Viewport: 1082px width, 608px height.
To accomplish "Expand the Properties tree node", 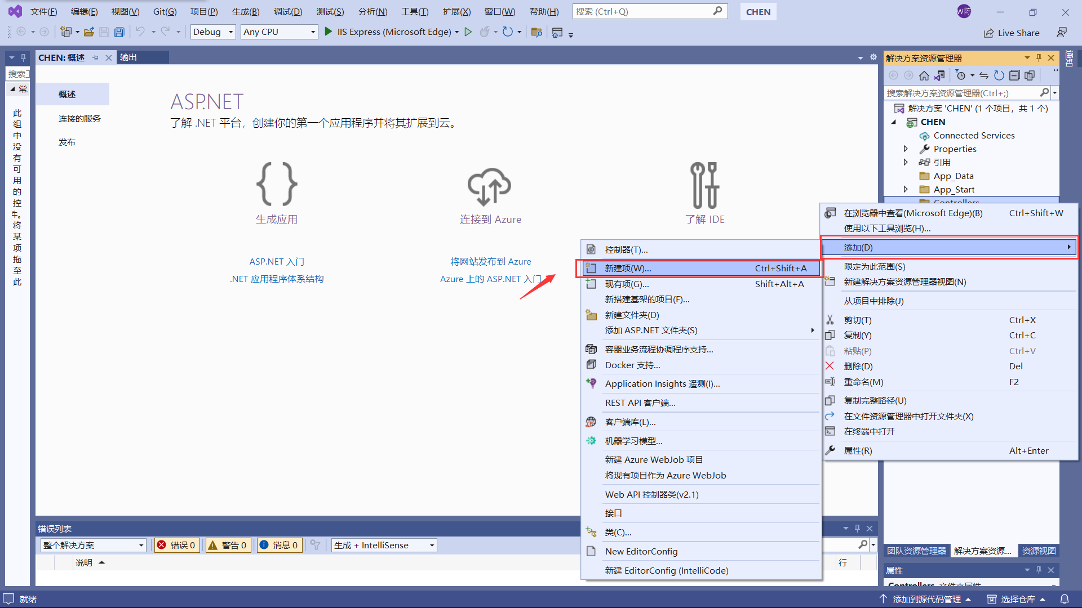I will [906, 149].
